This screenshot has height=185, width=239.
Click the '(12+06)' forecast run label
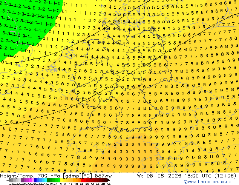[x=225, y=176]
